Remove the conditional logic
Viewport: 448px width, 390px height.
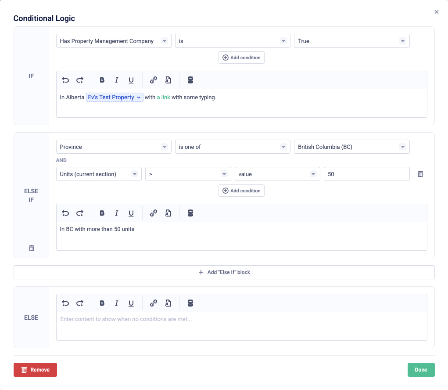(35, 370)
